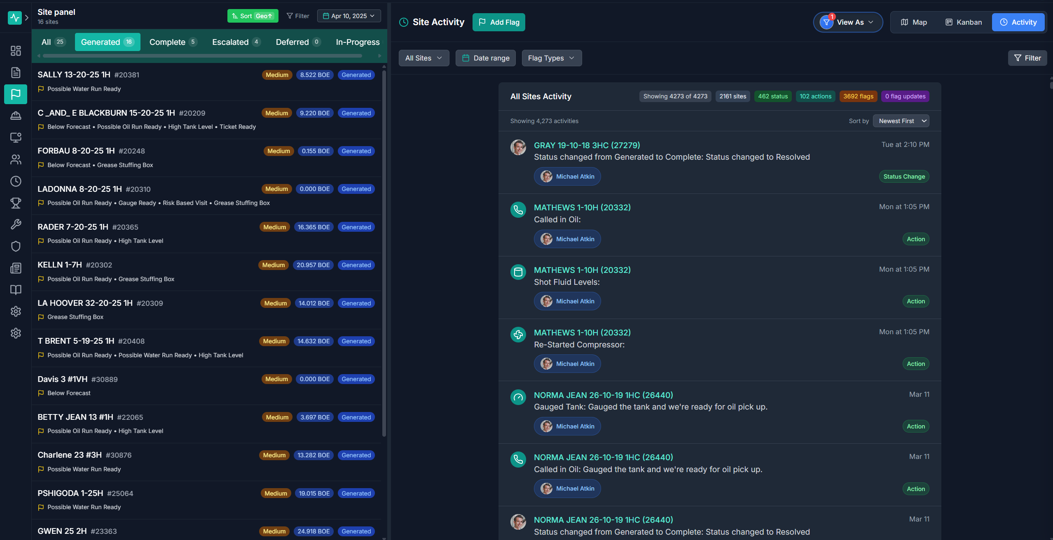The height and width of the screenshot is (540, 1053).
Task: Click the Add Flag button
Action: click(498, 22)
